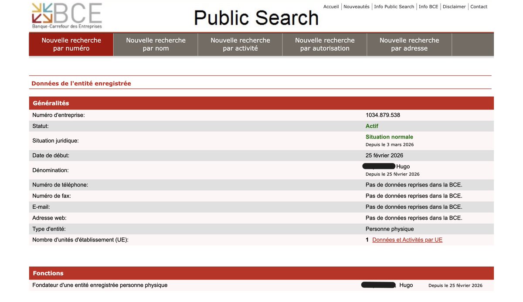Select enterprise number 1034.879.538
The width and height of the screenshot is (523, 302).
click(383, 115)
